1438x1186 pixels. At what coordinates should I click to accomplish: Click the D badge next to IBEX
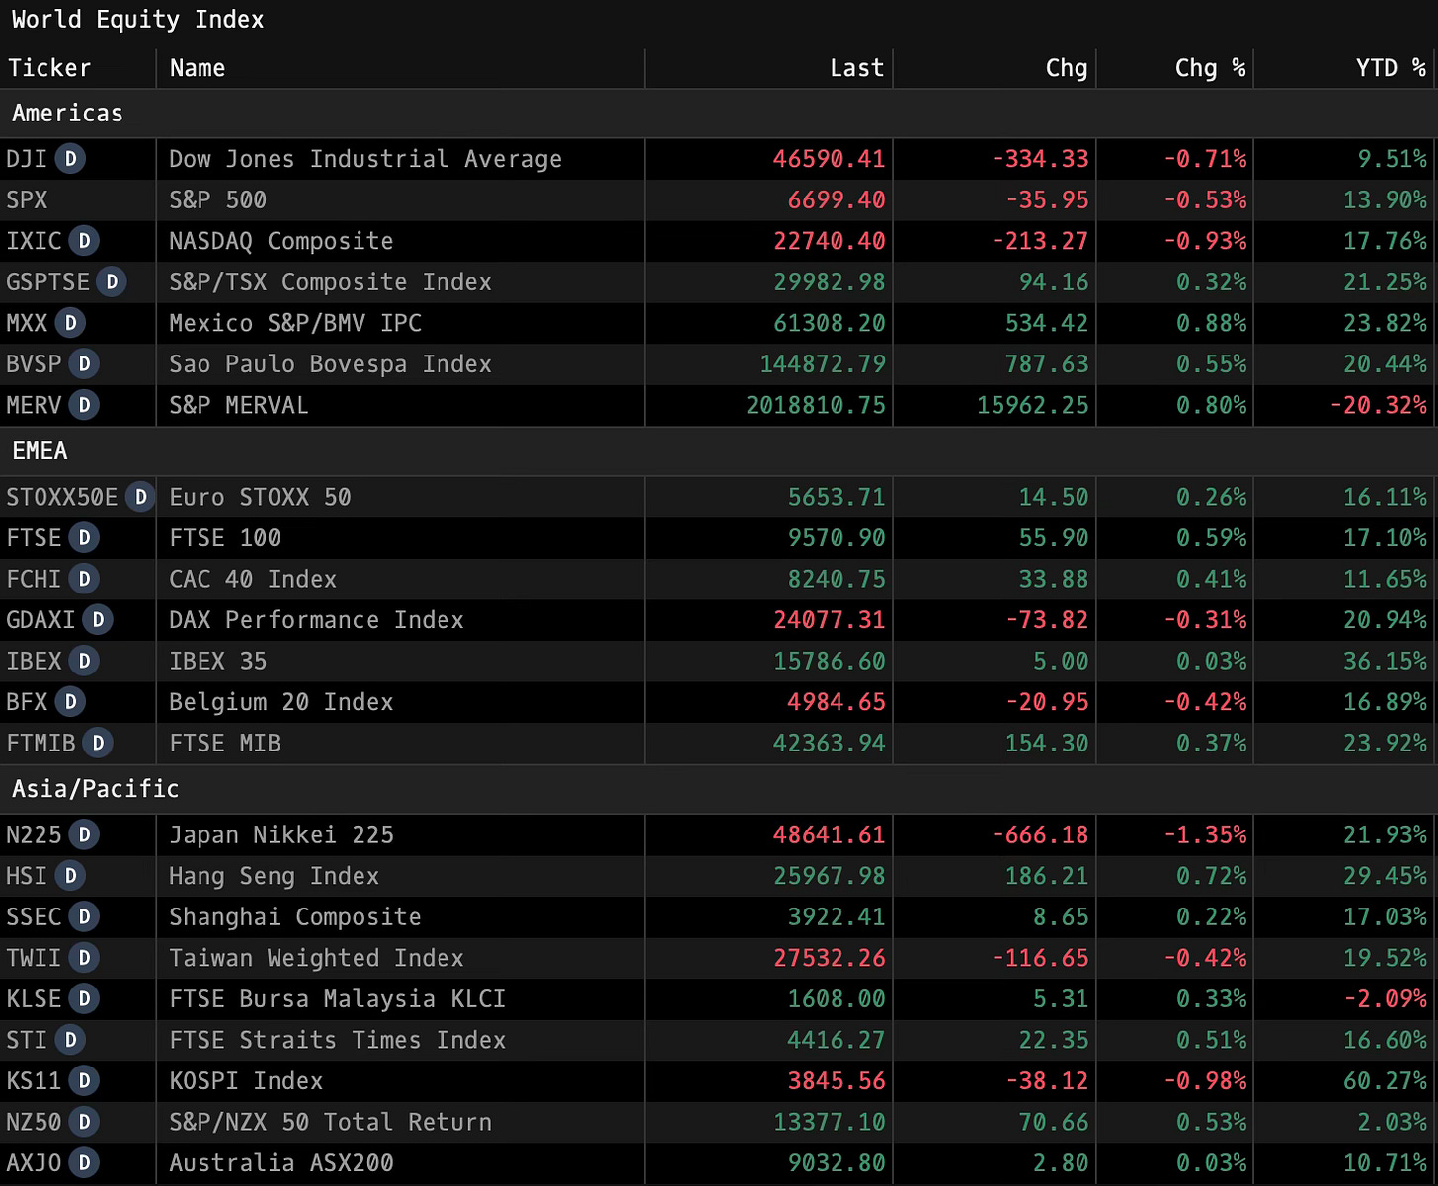(x=85, y=661)
